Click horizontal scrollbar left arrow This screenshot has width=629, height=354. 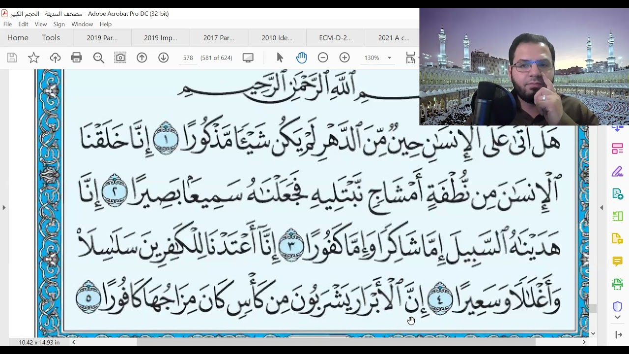74,342
